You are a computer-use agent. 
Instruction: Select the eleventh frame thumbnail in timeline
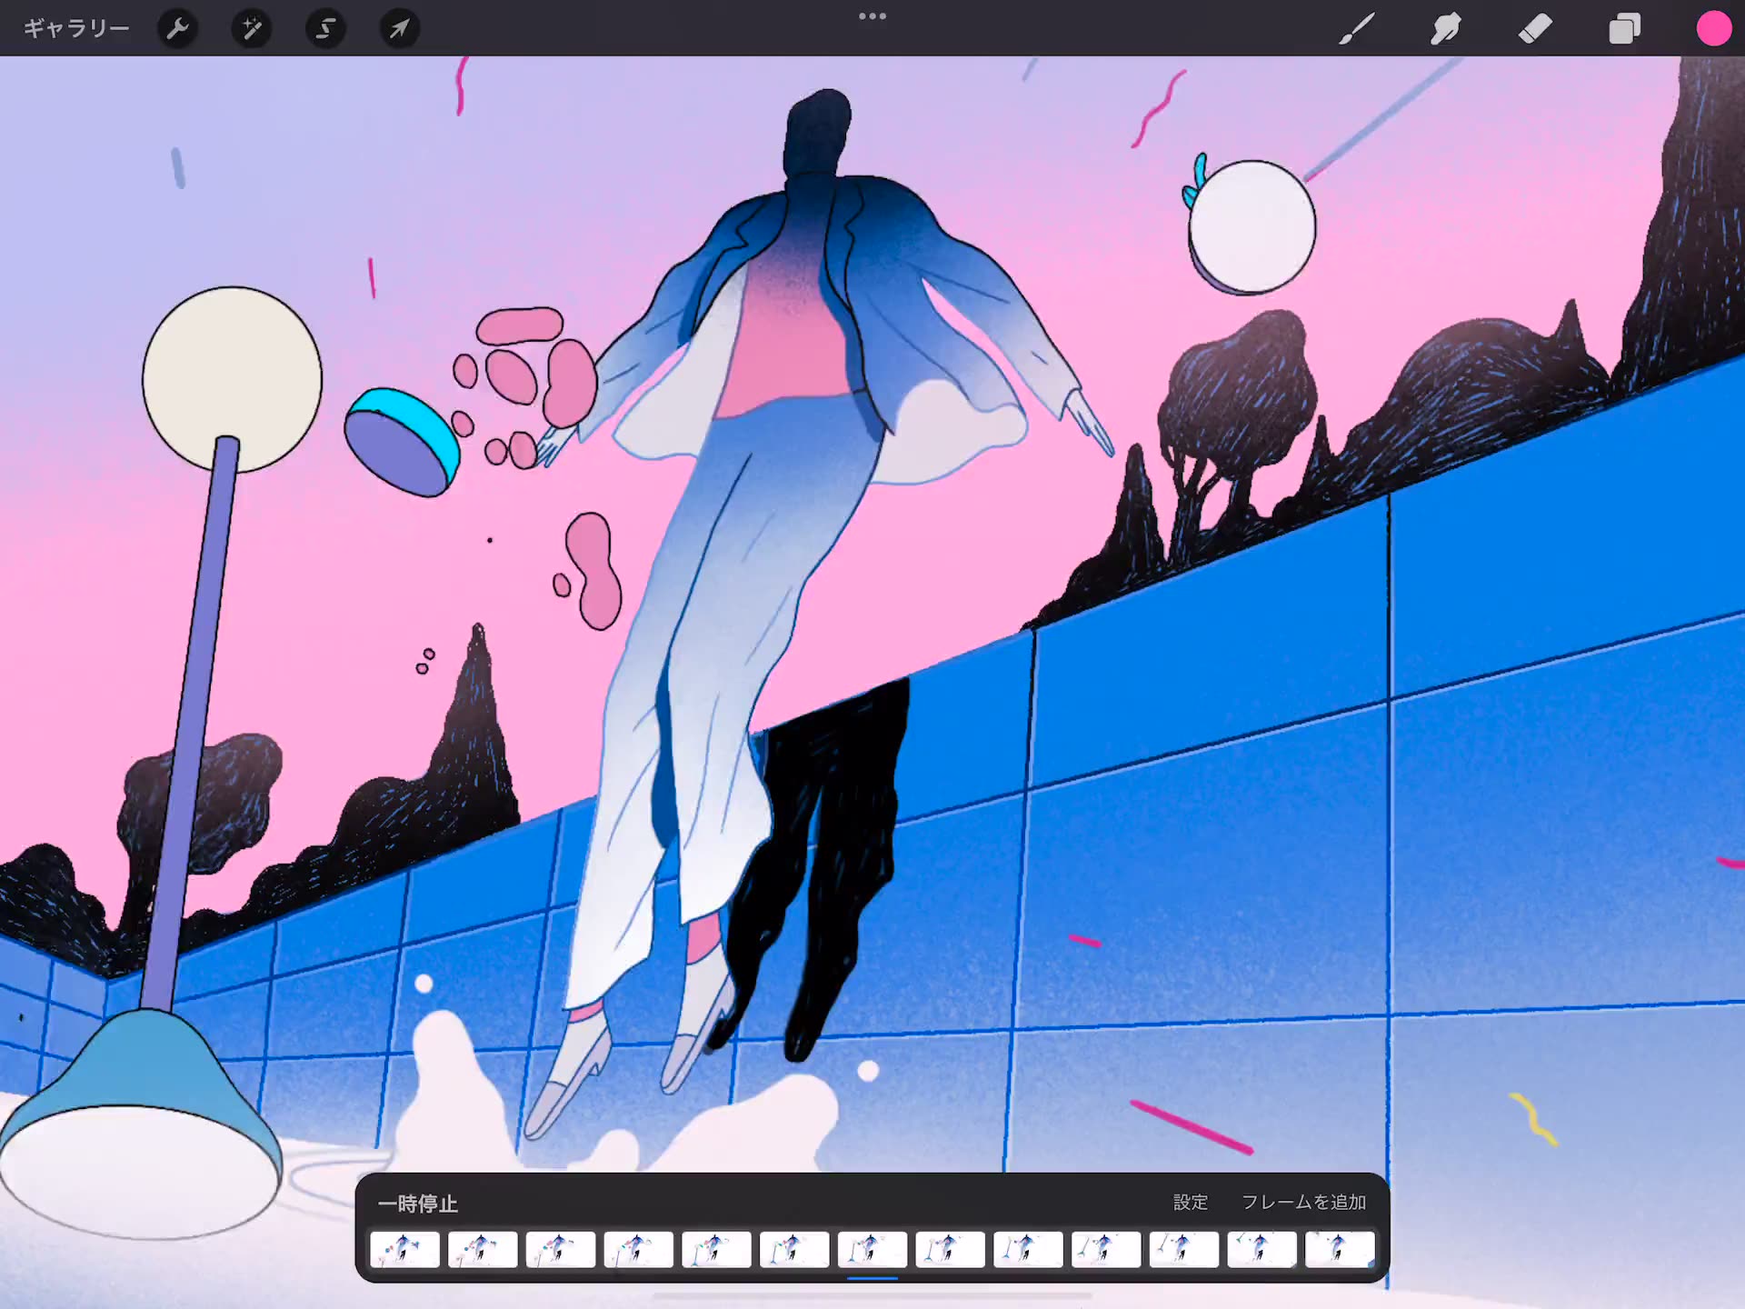pyautogui.click(x=1184, y=1250)
